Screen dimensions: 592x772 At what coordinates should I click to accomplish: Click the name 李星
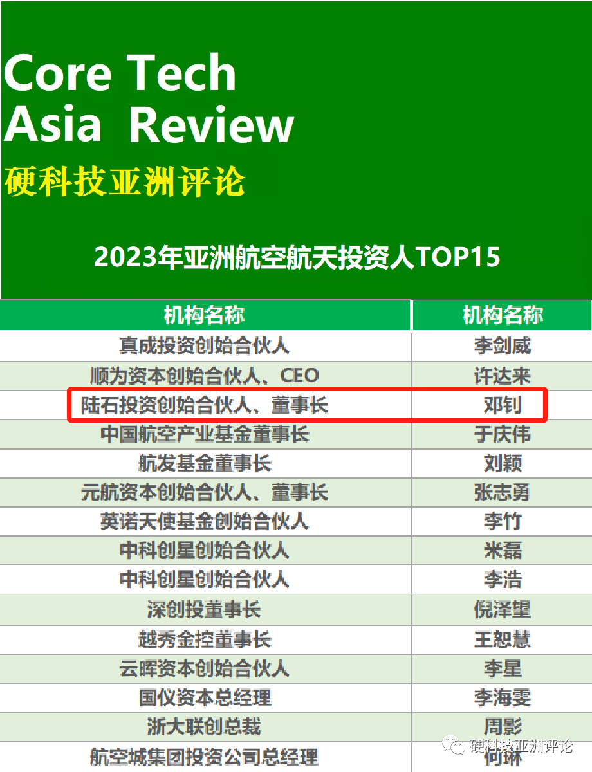tap(503, 668)
